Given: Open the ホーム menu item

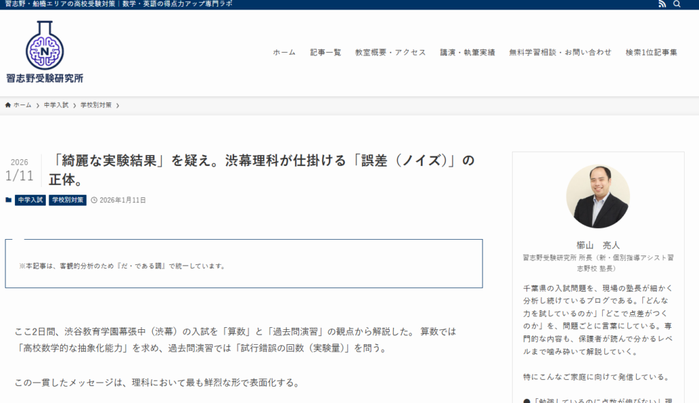Looking at the screenshot, I should pyautogui.click(x=284, y=53).
